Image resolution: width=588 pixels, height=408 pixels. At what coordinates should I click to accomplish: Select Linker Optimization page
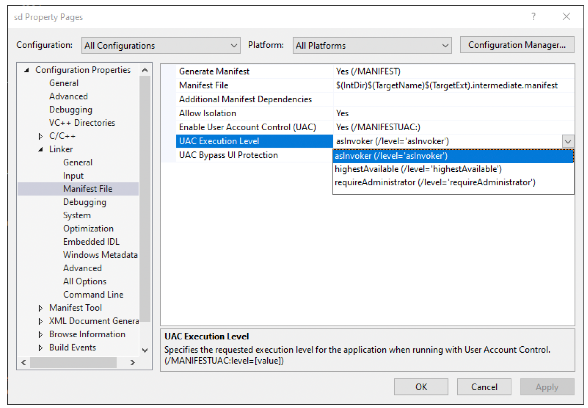[x=88, y=229]
